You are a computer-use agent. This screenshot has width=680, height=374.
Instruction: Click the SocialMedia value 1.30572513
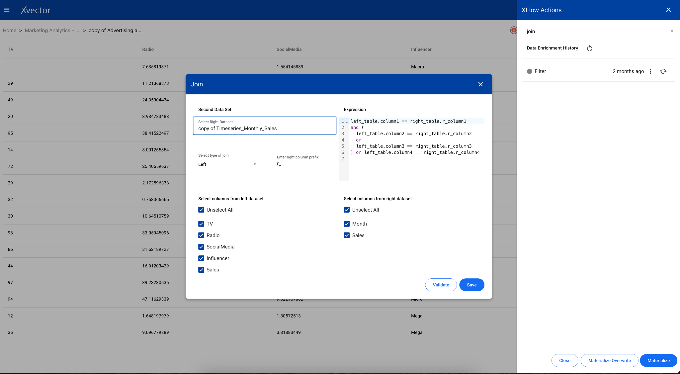[x=289, y=316]
